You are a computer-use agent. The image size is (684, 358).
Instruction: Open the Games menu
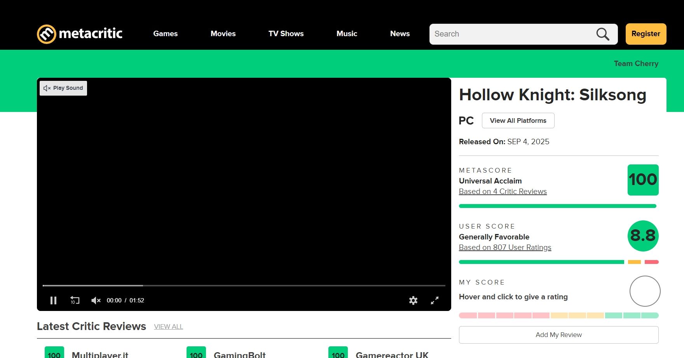click(x=165, y=34)
